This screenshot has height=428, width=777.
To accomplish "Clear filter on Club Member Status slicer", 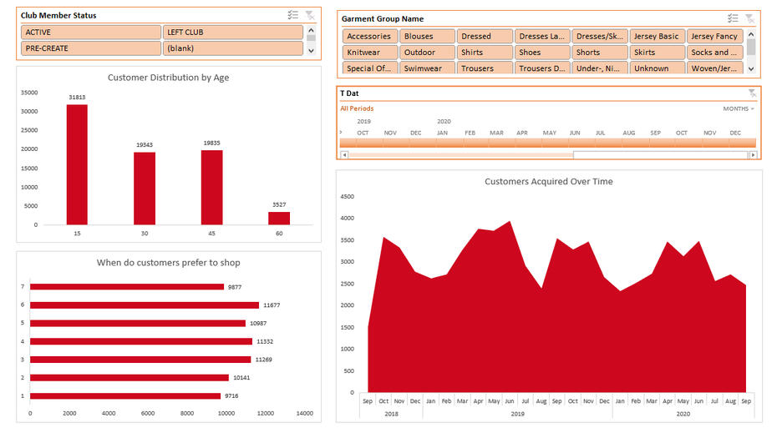I will point(310,15).
